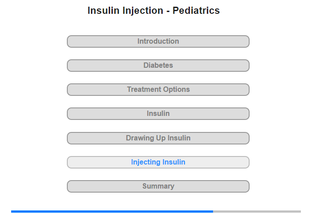This screenshot has height=214, width=312.
Task: Choose the menu entry labeled Diabetes
Action: coord(158,66)
